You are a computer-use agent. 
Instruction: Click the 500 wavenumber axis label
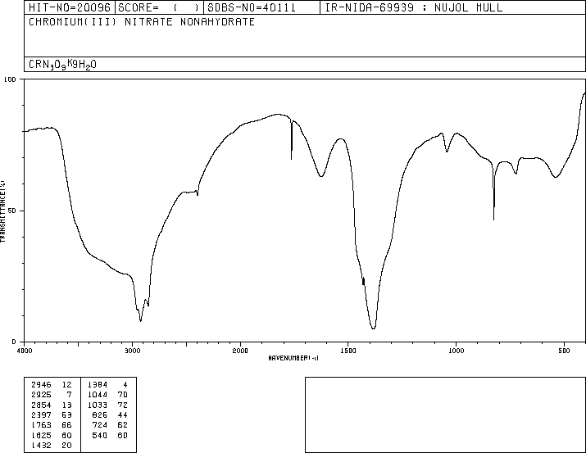pyautogui.click(x=564, y=351)
